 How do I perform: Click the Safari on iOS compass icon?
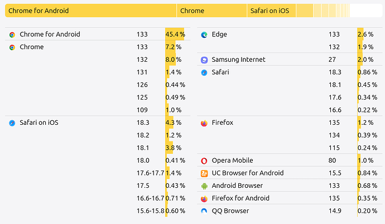tap(12, 123)
